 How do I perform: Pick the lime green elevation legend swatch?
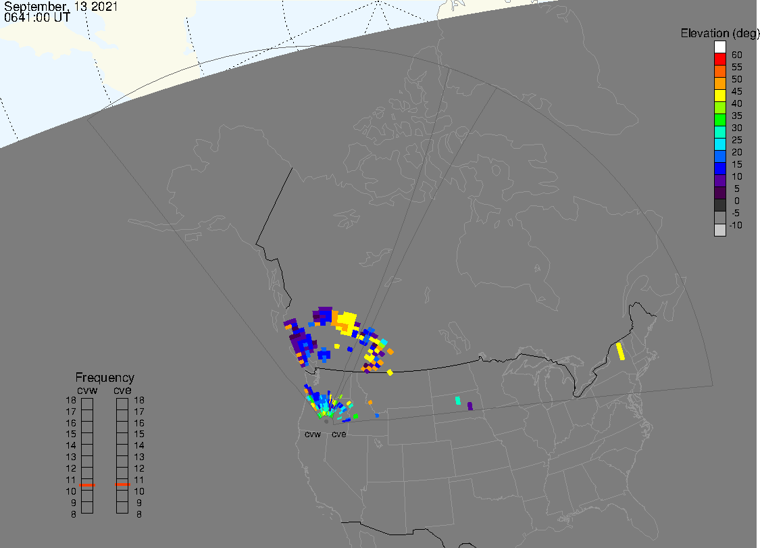719,107
